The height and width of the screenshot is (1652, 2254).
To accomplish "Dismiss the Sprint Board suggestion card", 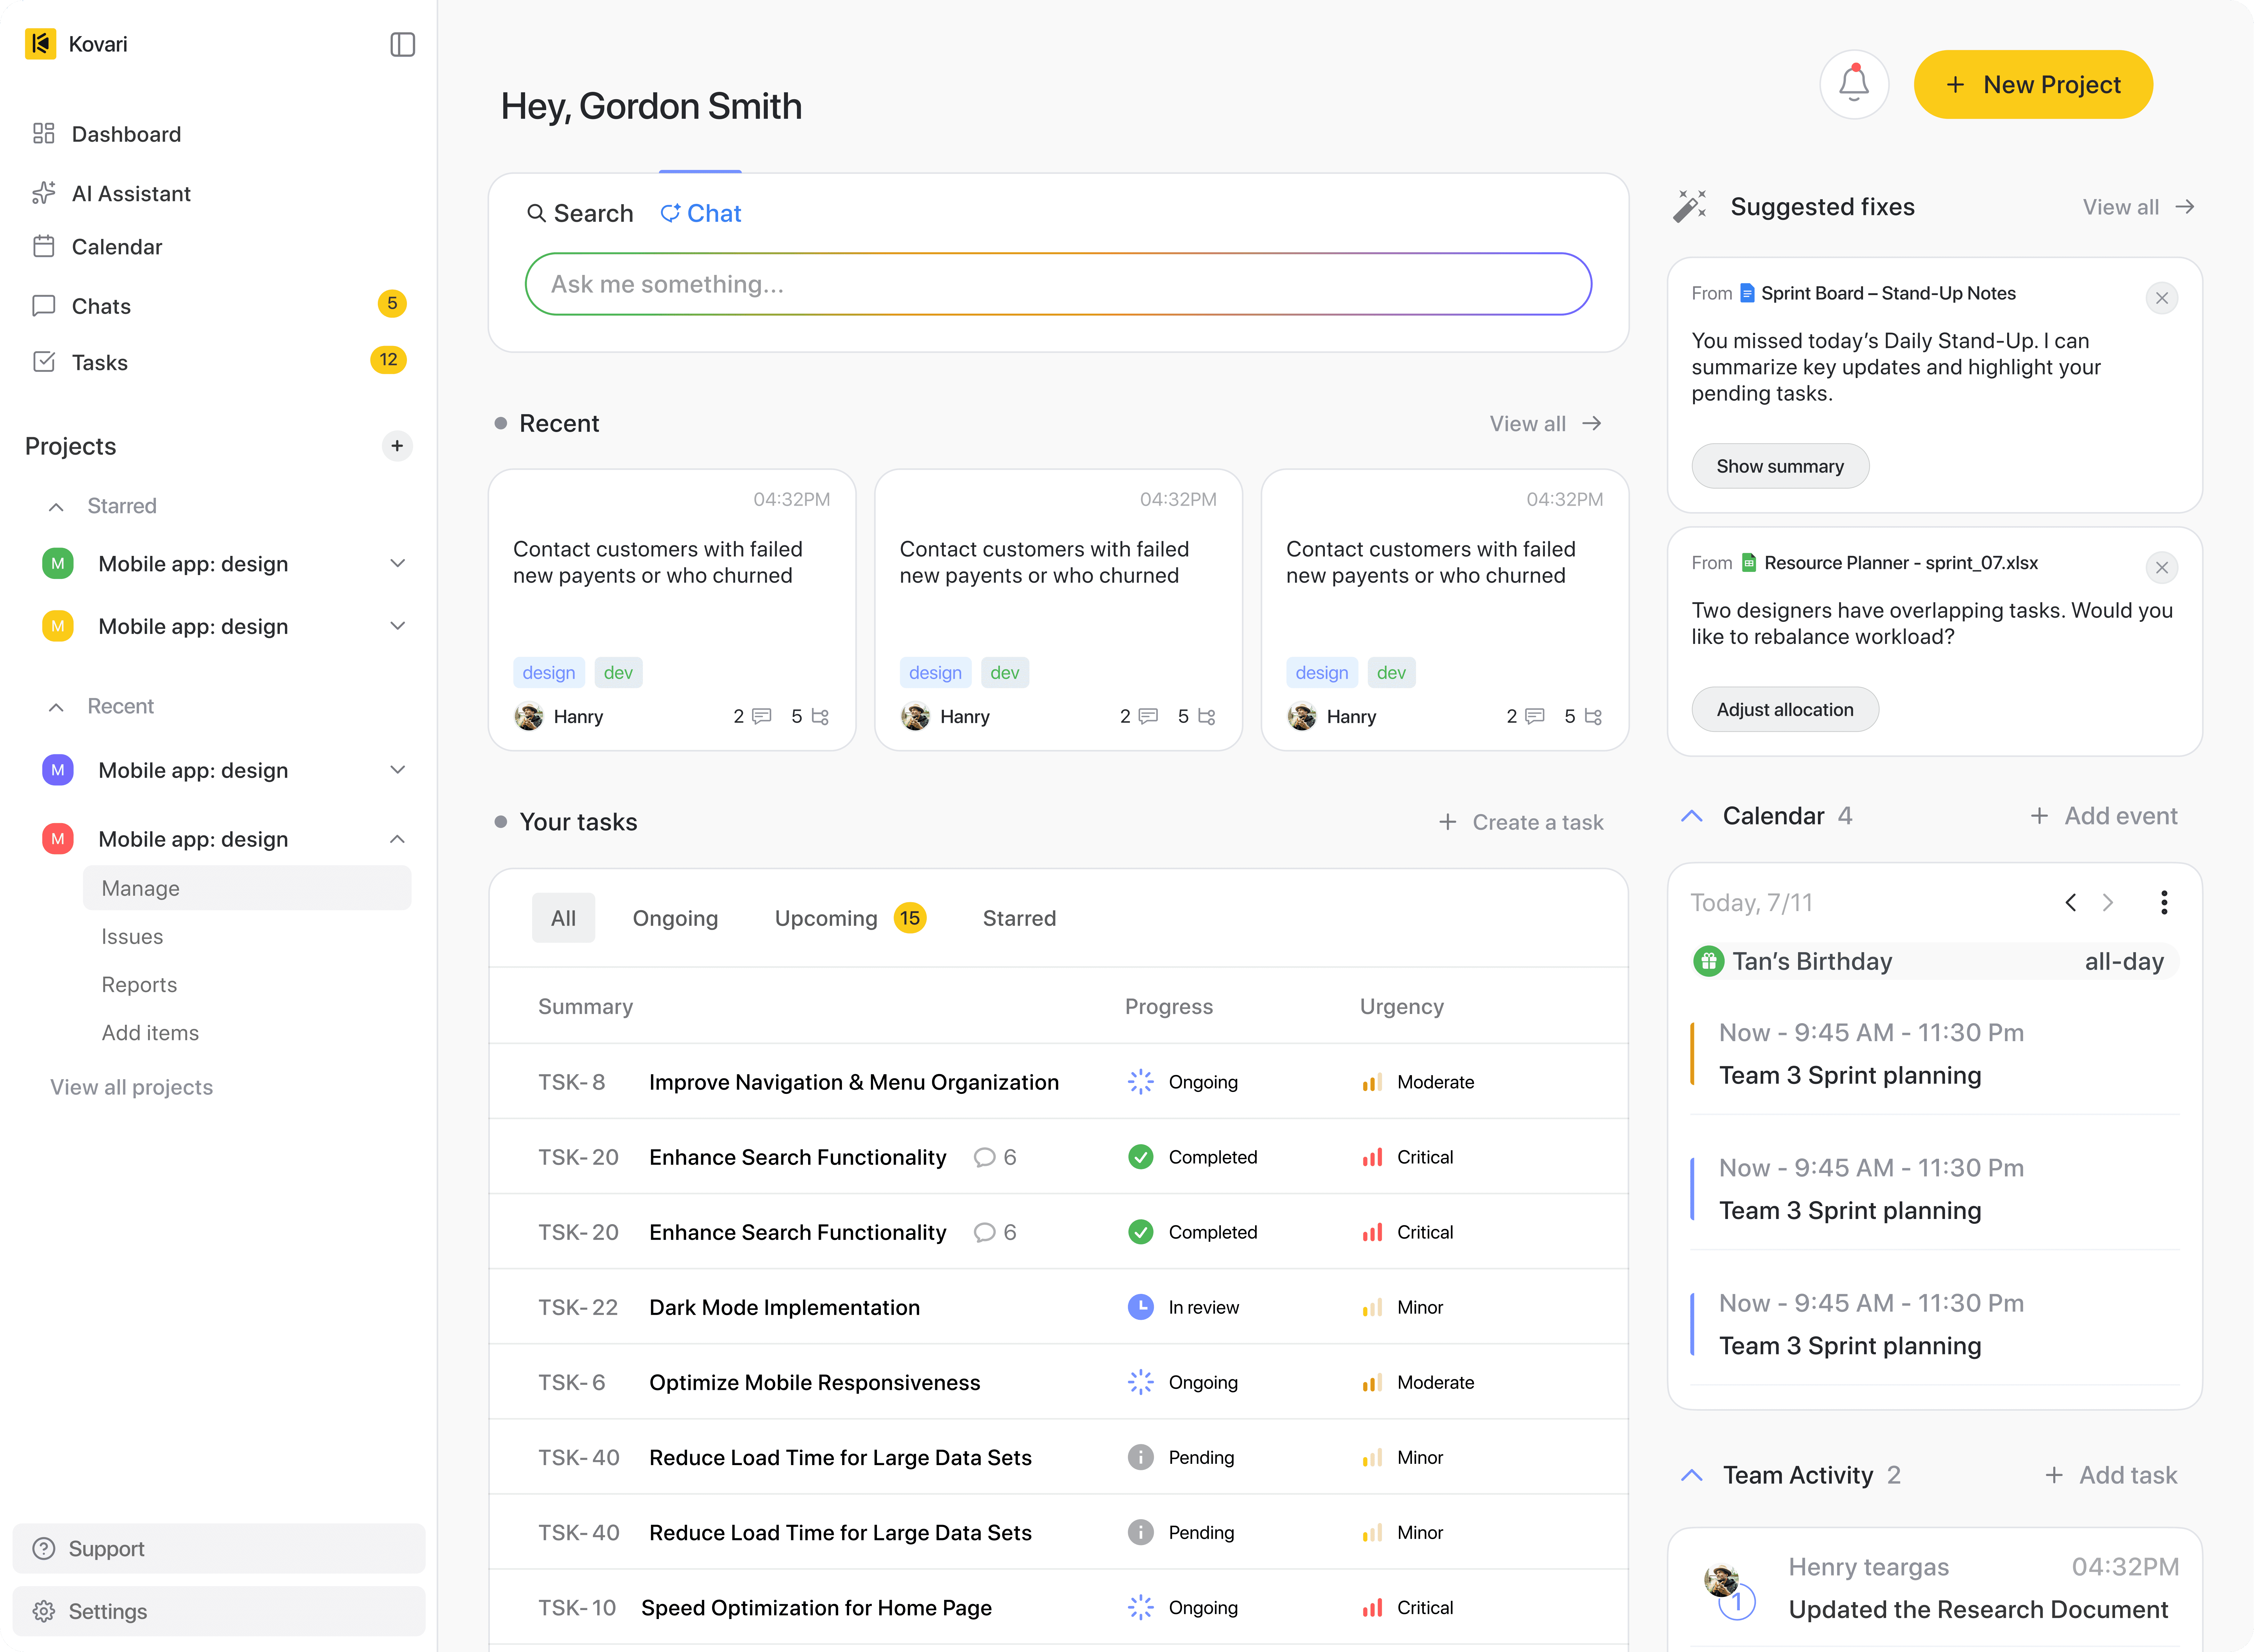I will pos(2161,298).
